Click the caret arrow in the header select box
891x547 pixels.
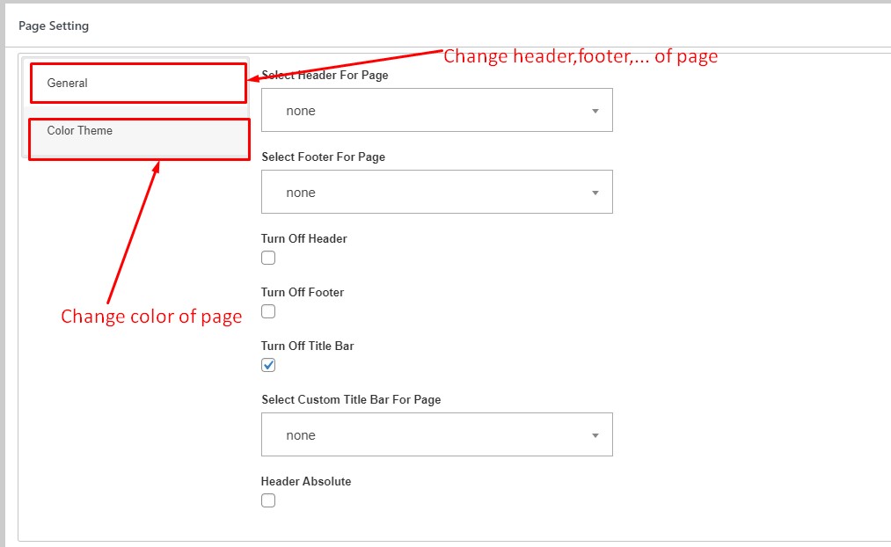point(595,112)
